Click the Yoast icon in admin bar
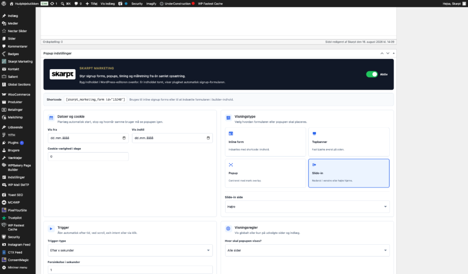Viewport: 468px width, 274px height. (x=120, y=4)
